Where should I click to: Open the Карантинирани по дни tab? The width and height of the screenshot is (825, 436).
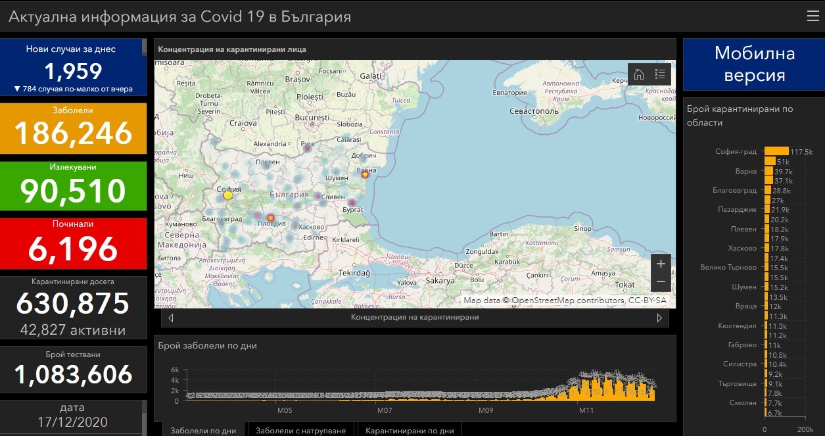[x=410, y=431]
